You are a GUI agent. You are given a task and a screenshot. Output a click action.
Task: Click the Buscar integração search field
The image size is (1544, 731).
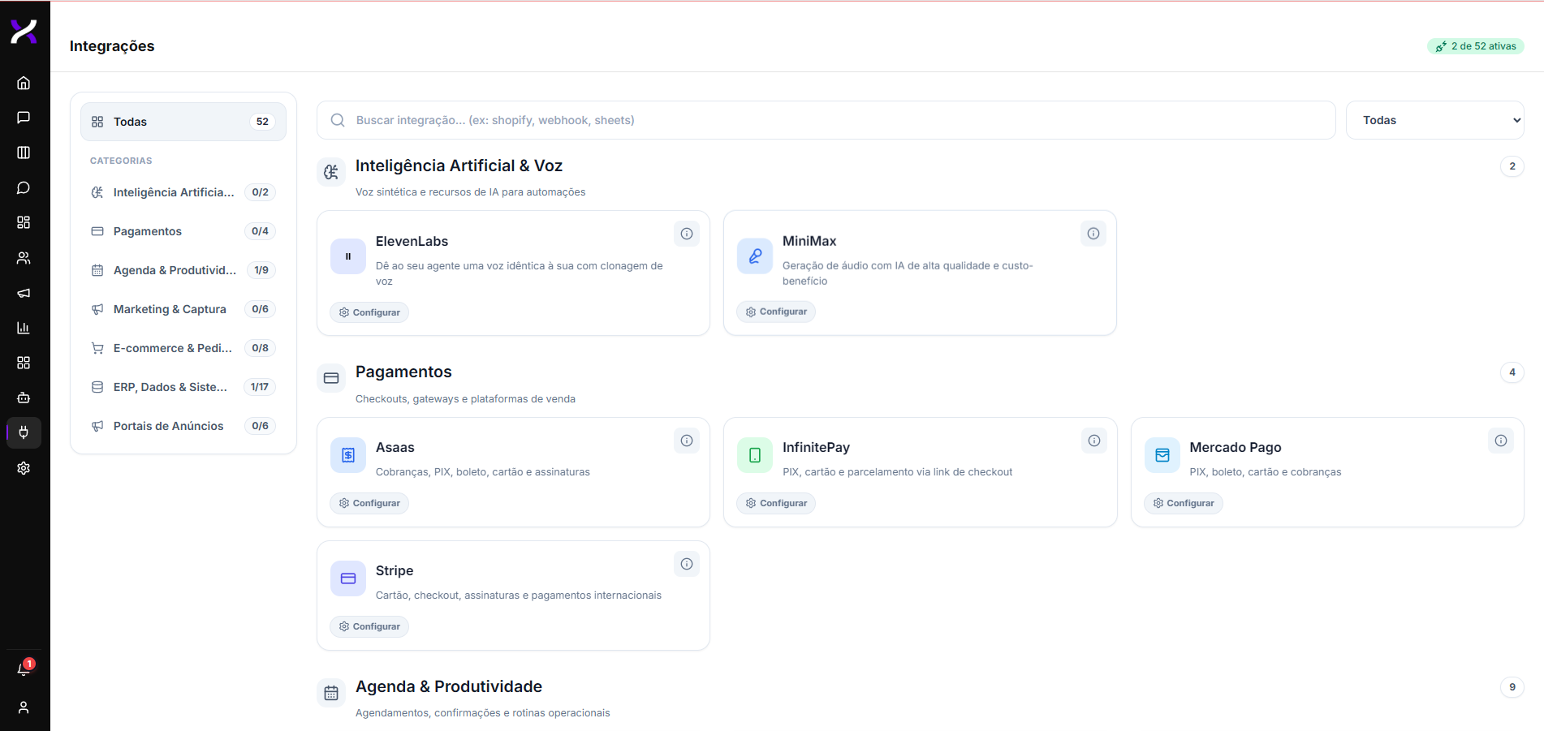pyautogui.click(x=826, y=120)
